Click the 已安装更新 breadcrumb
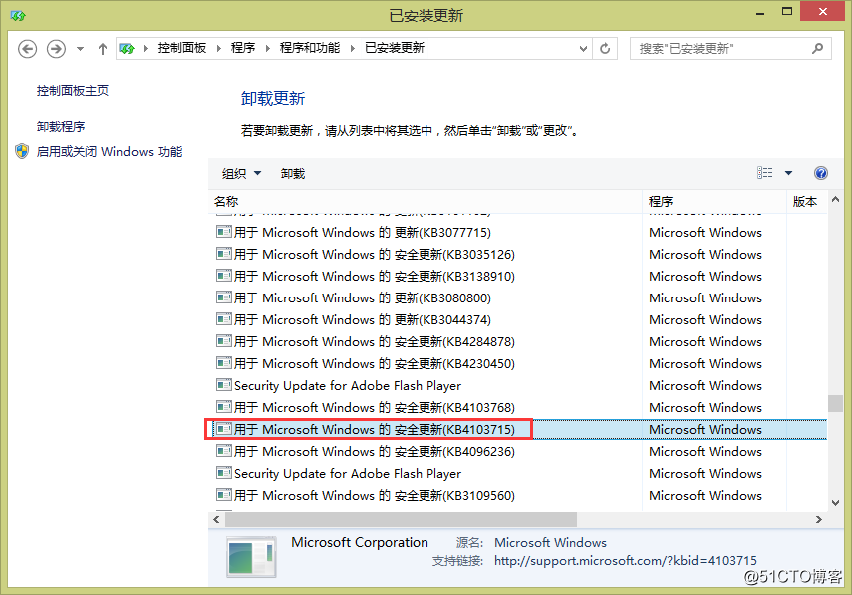 tap(394, 48)
